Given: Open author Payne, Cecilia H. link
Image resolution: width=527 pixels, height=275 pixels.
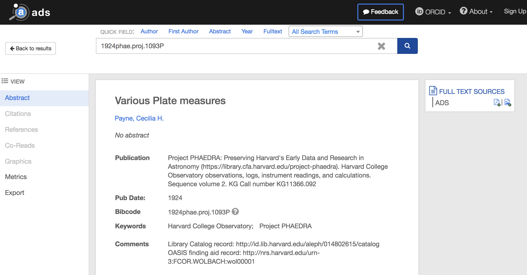Looking at the screenshot, I should pos(139,118).
